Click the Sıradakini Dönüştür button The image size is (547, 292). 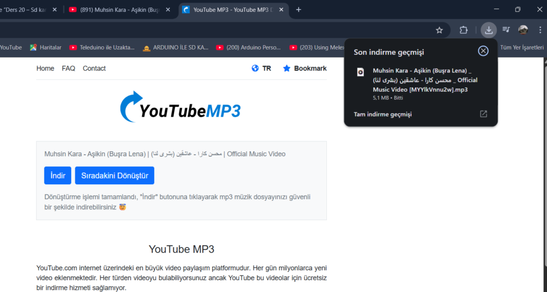[115, 175]
